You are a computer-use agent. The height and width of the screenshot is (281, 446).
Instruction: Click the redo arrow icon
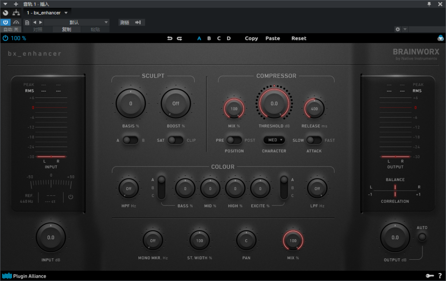(179, 38)
